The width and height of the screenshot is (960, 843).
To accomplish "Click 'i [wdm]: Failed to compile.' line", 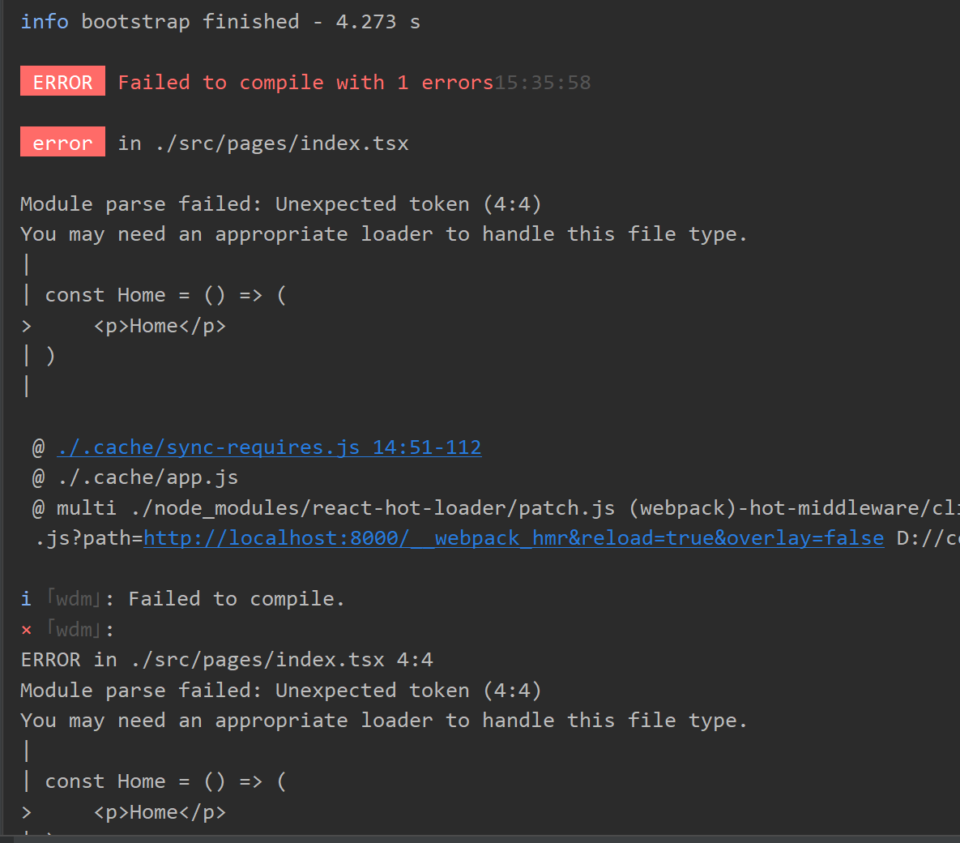I will click(182, 598).
